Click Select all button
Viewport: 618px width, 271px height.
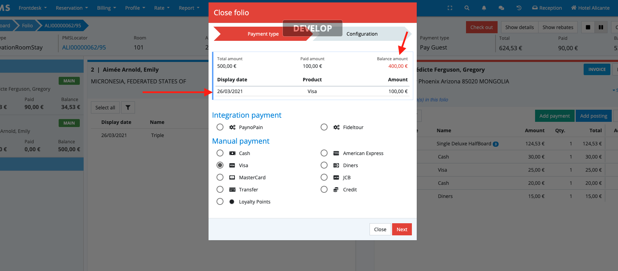[105, 108]
